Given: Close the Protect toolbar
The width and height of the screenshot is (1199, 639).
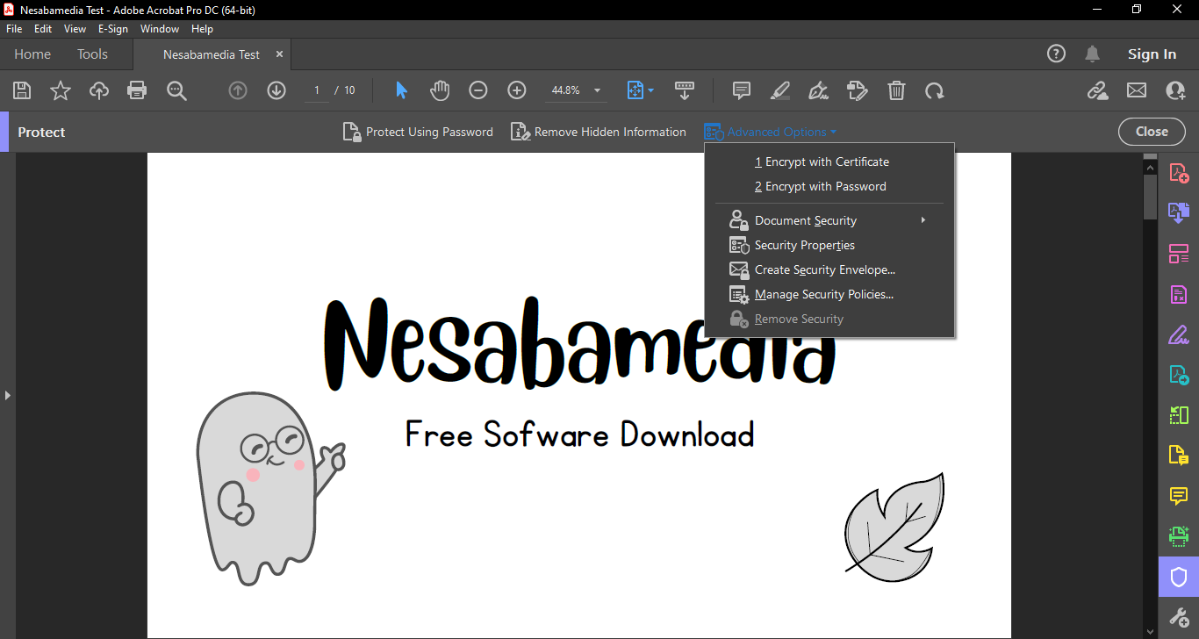Looking at the screenshot, I should pyautogui.click(x=1152, y=132).
